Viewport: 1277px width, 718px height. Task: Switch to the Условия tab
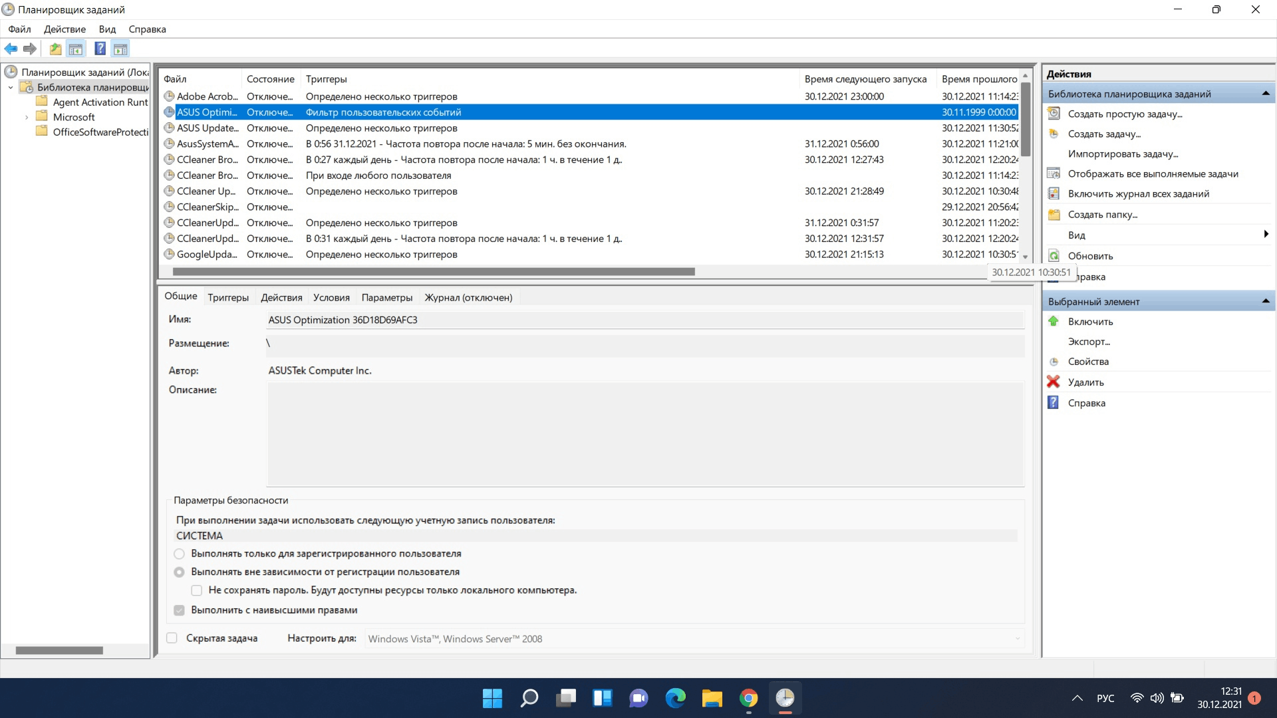pos(331,297)
